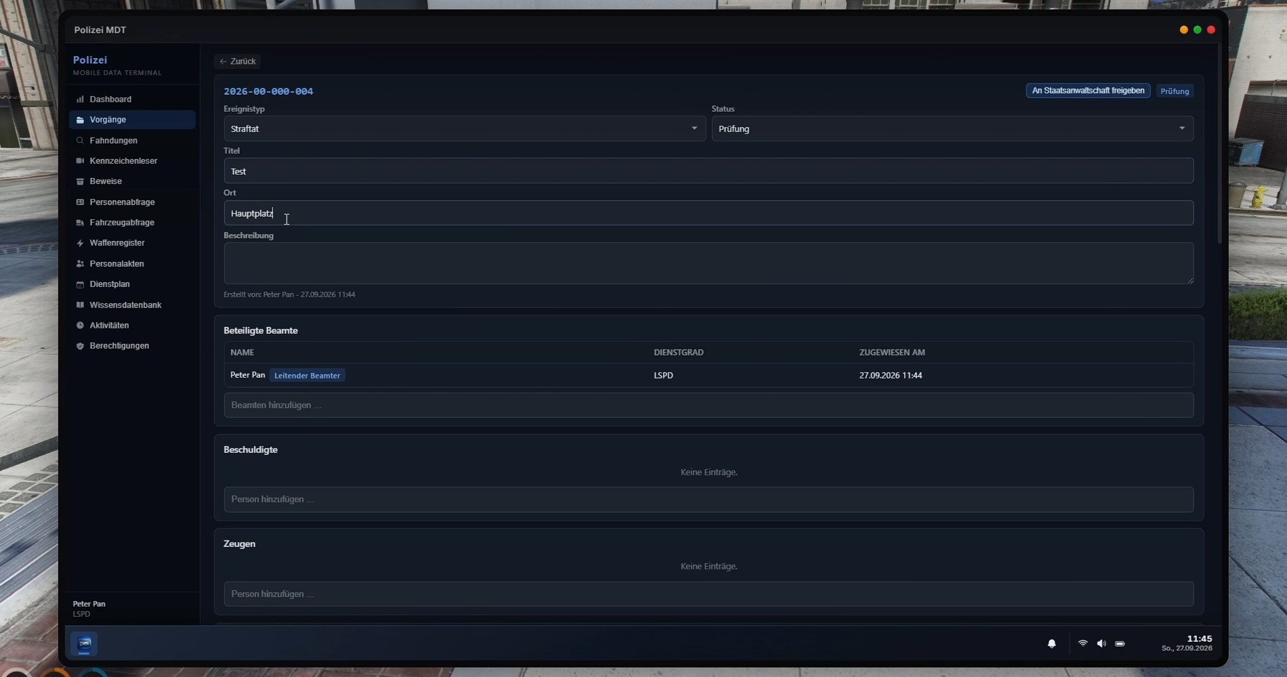Open Fahndungen in the sidebar
The width and height of the screenshot is (1287, 677).
(x=132, y=140)
